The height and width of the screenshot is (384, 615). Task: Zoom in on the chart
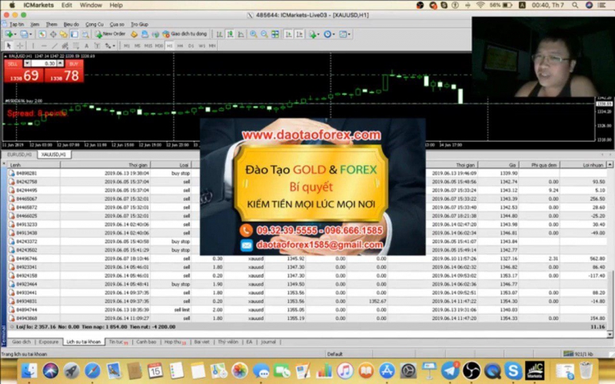click(254, 34)
